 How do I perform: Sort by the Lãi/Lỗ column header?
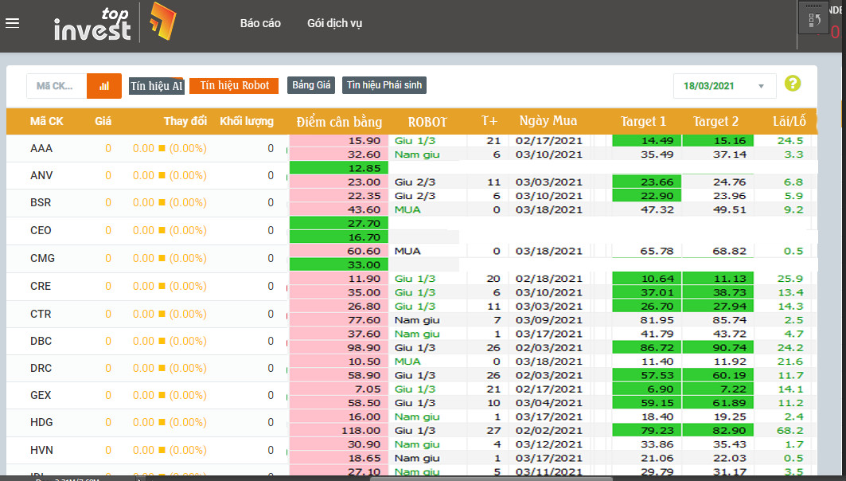789,121
